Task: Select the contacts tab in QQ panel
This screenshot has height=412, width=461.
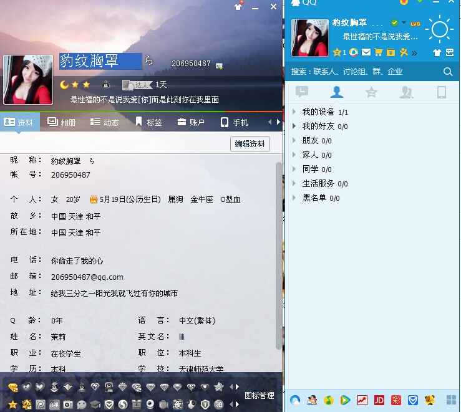Action: (337, 92)
